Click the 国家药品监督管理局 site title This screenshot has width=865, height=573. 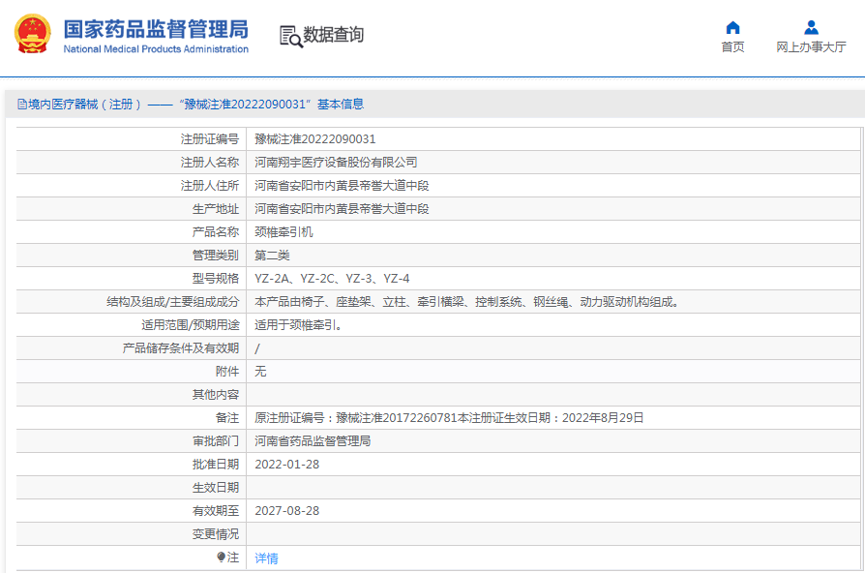pyautogui.click(x=156, y=29)
